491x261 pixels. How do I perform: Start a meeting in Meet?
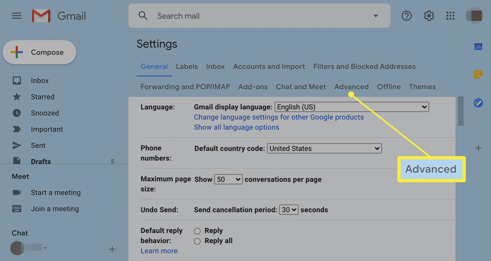coord(56,192)
